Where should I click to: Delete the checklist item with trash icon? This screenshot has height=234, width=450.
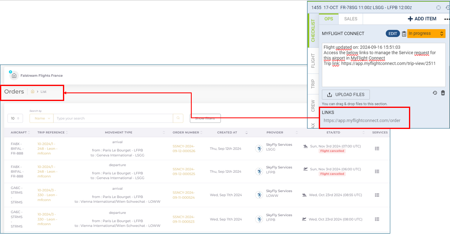point(443,93)
